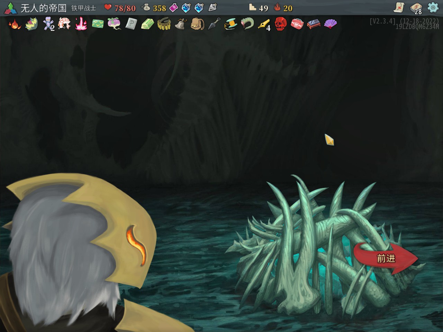Click the gold amount 358
Viewport: 443px width, 332px height.
click(x=160, y=8)
